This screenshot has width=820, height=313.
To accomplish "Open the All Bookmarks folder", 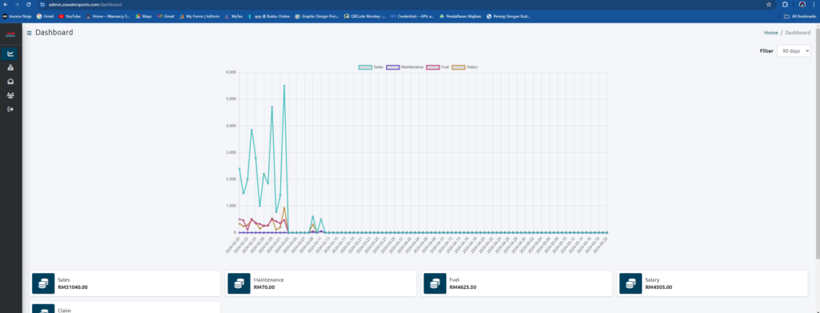I will click(800, 16).
